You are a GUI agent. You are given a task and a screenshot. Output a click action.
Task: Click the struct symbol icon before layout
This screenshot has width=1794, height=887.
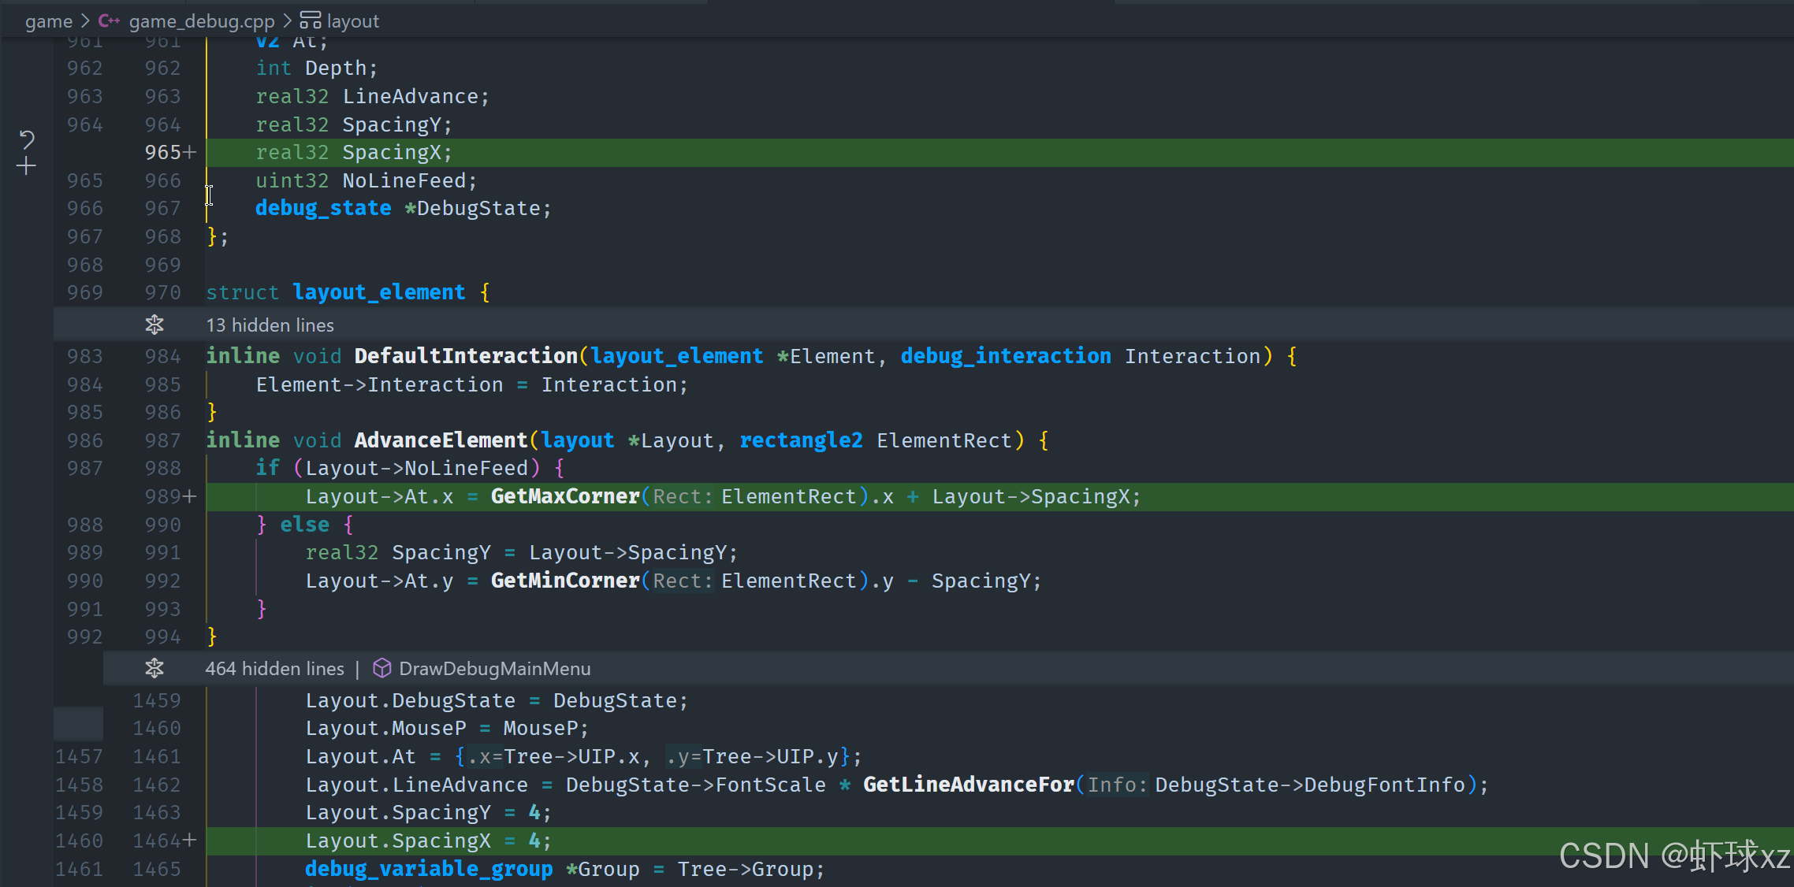311,21
